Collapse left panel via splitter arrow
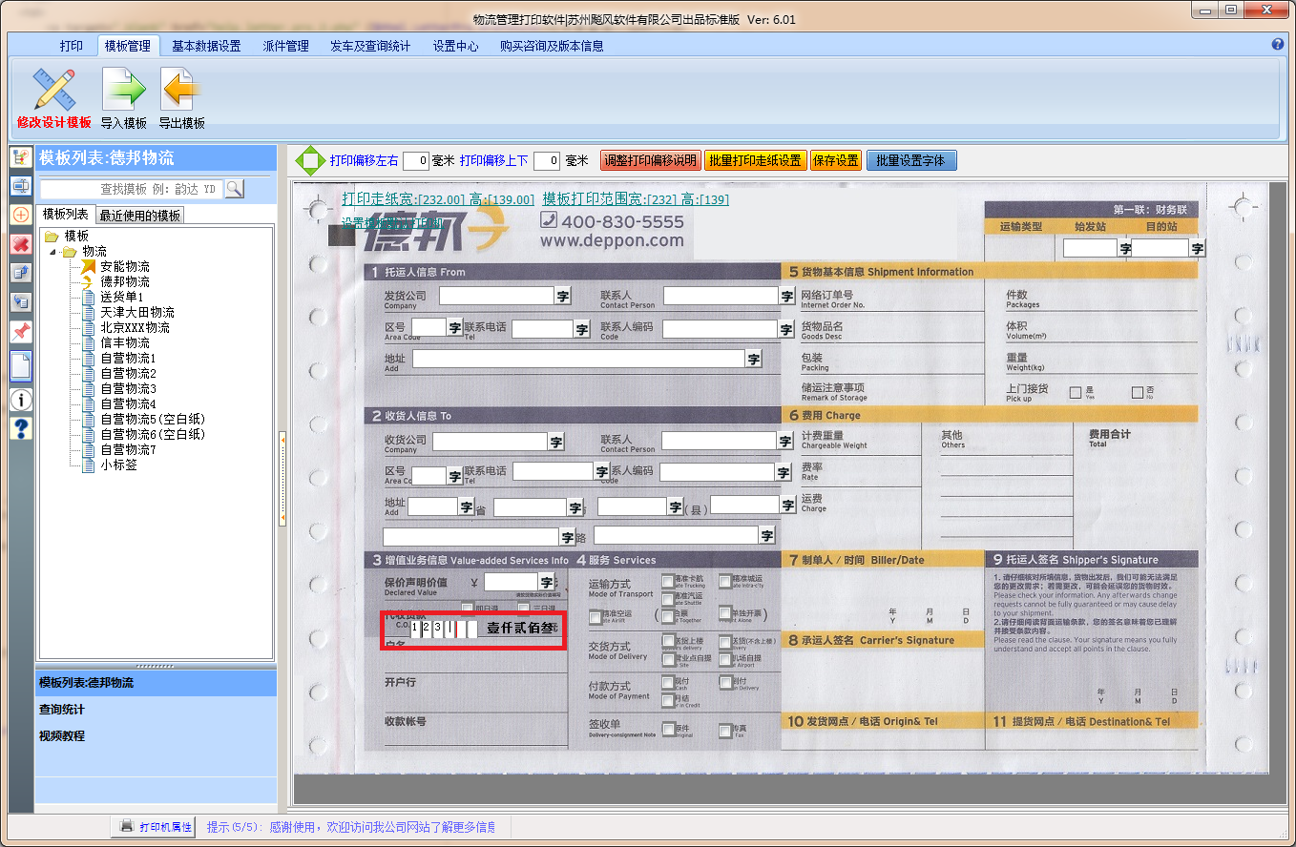1296x847 pixels. (x=282, y=477)
